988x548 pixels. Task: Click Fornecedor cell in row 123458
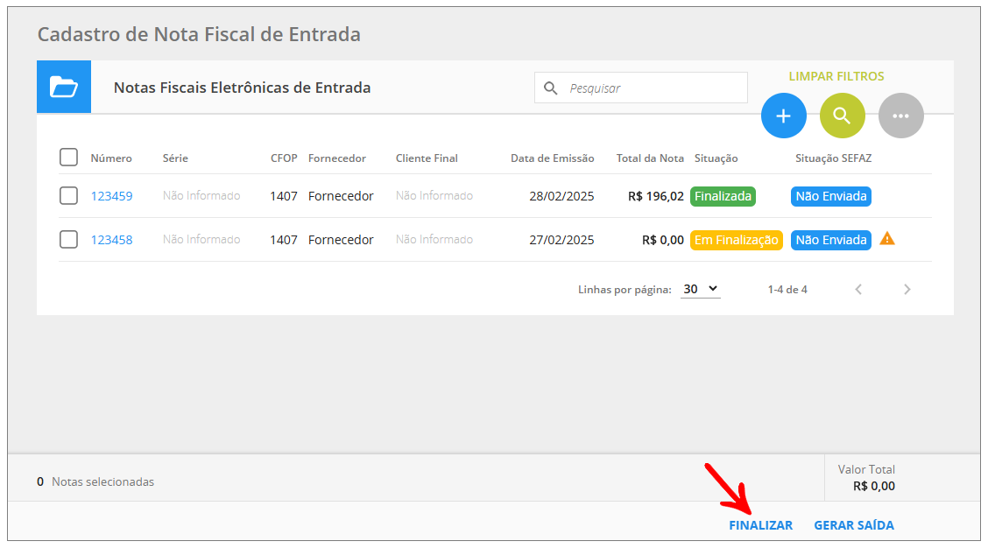pos(341,240)
